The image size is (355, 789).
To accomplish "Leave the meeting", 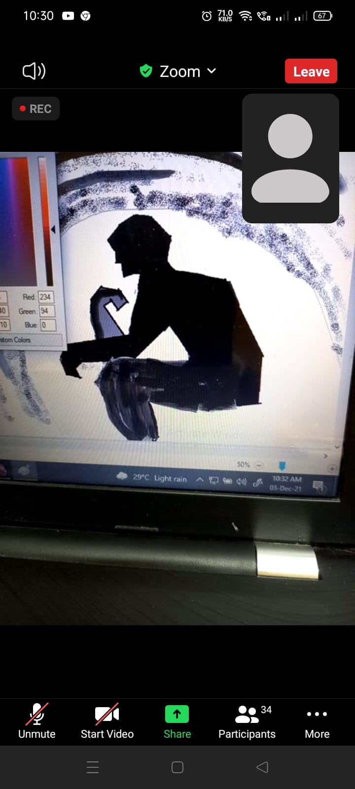I will pos(311,72).
